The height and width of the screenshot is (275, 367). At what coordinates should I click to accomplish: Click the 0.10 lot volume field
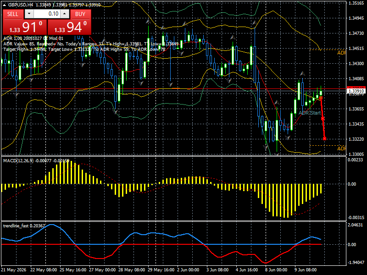pyautogui.click(x=47, y=14)
